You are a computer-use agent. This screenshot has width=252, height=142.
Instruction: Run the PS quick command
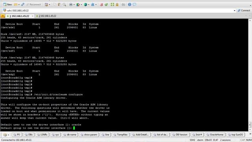point(17,135)
